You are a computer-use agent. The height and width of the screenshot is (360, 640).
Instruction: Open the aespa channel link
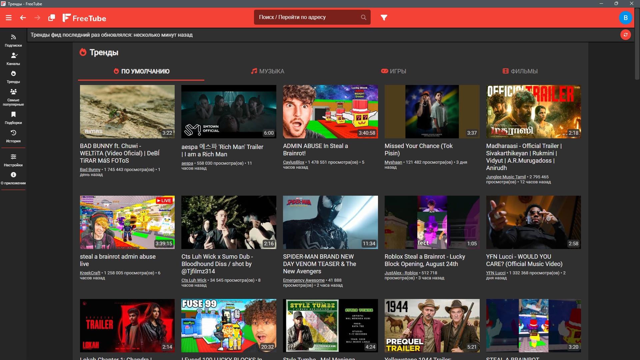click(x=187, y=163)
